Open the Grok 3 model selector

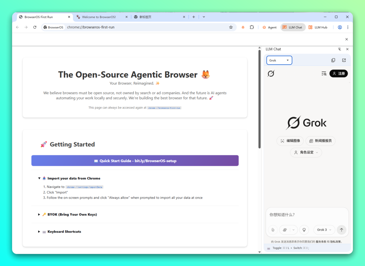point(324,230)
